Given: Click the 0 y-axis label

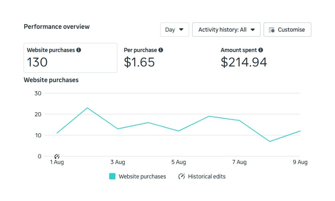Looking at the screenshot, I should (x=40, y=156).
